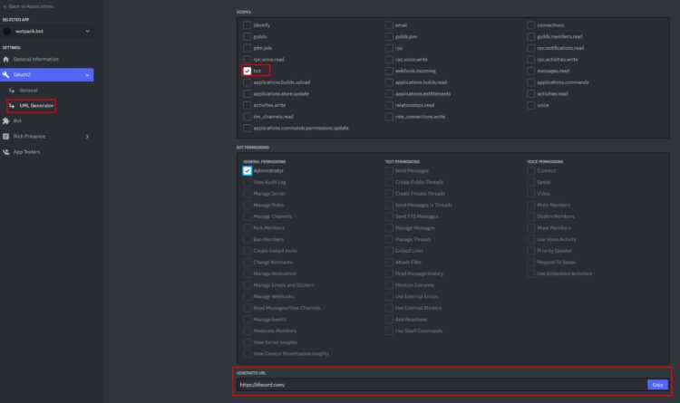Check the messages.read scope
The height and width of the screenshot is (403, 680).
click(530, 71)
